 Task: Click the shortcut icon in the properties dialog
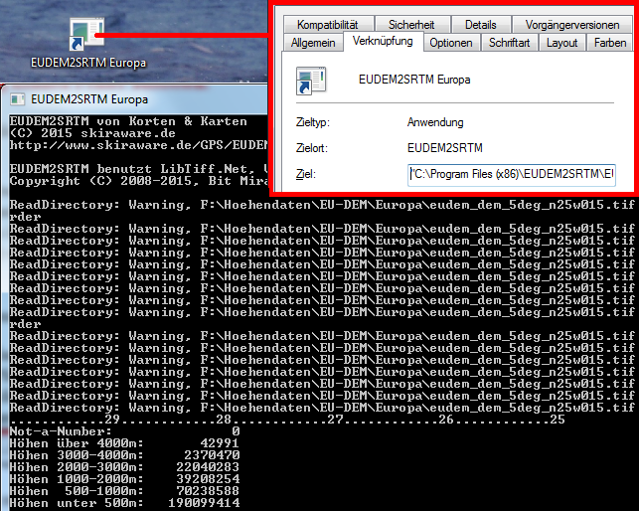point(311,81)
